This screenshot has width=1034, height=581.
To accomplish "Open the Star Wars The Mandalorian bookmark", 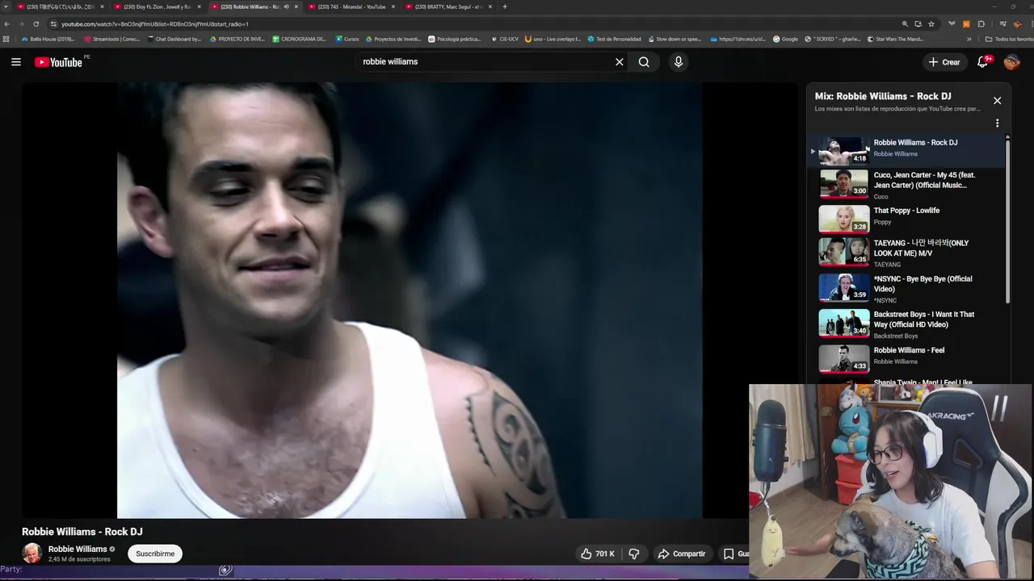I will pos(894,39).
